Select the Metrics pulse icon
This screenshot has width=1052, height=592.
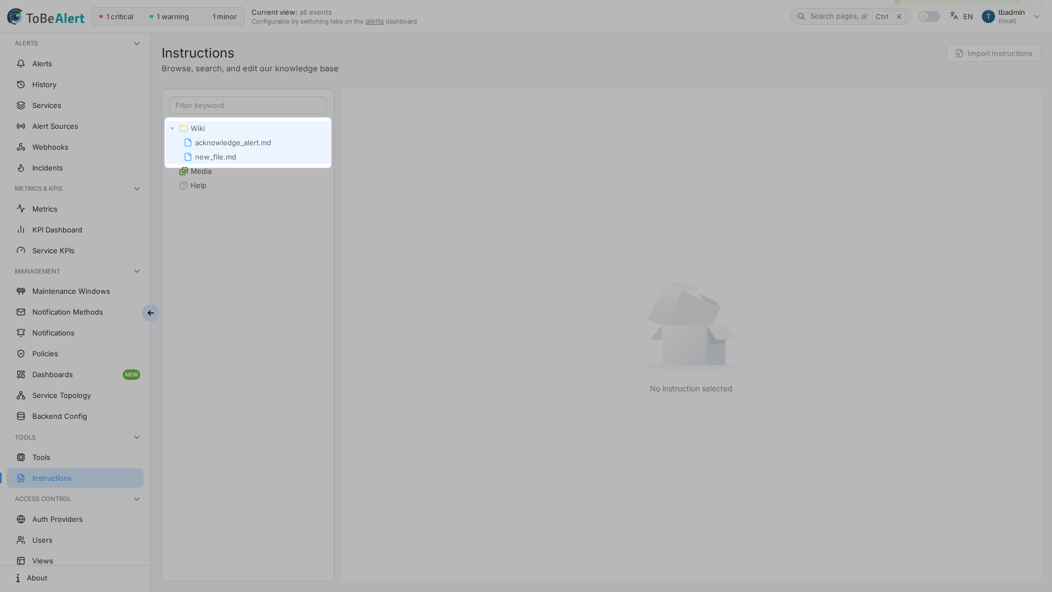tap(21, 209)
